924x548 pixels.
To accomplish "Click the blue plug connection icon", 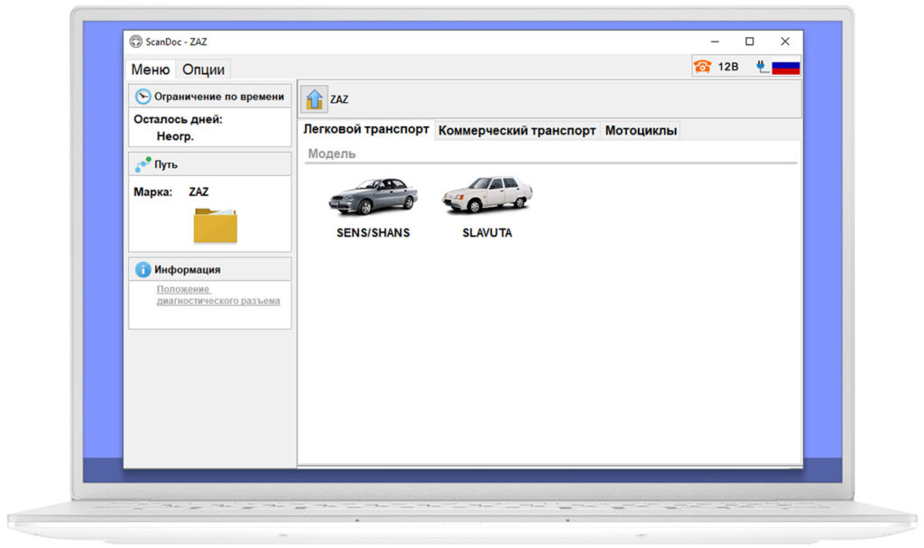I will [762, 67].
